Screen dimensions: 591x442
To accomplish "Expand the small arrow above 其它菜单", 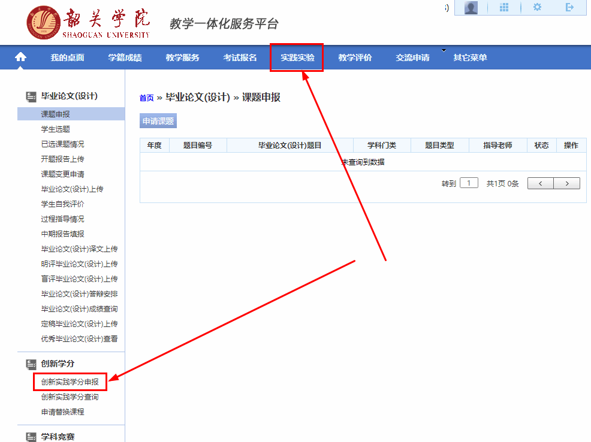I will 444,50.
